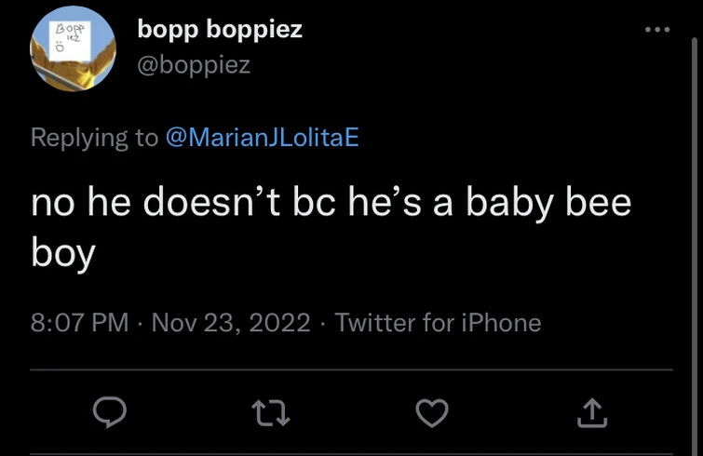This screenshot has height=456, width=703.
Task: Open the reply speech bubble icon
Action: click(112, 412)
